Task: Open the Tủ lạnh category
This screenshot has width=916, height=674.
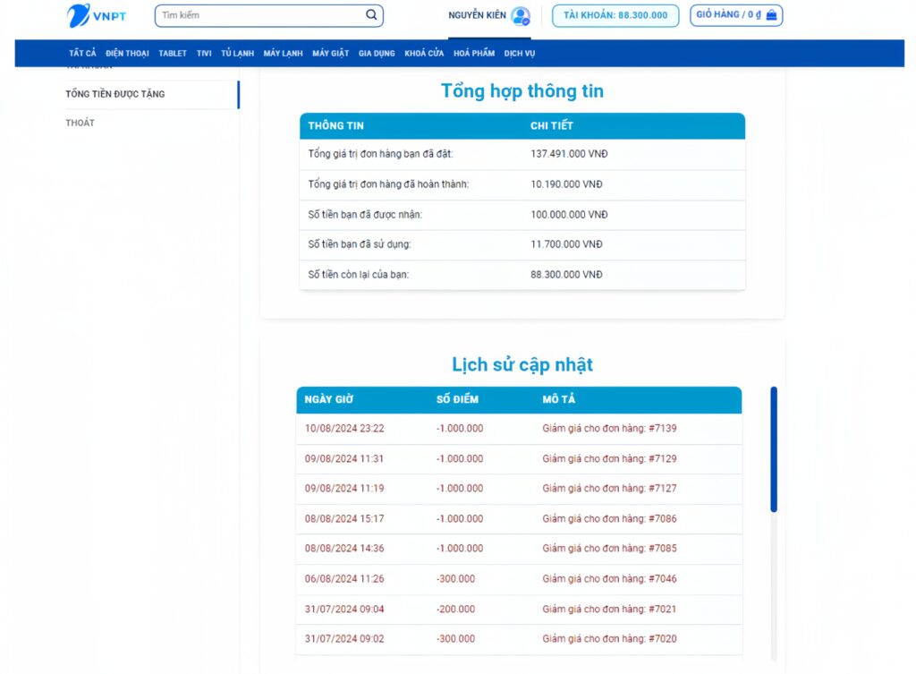Action: [x=238, y=54]
